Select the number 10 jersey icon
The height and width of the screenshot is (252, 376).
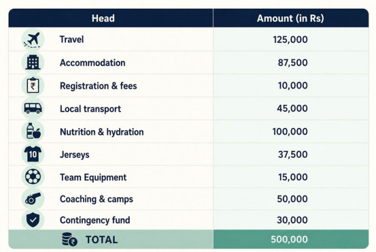pyautogui.click(x=33, y=154)
